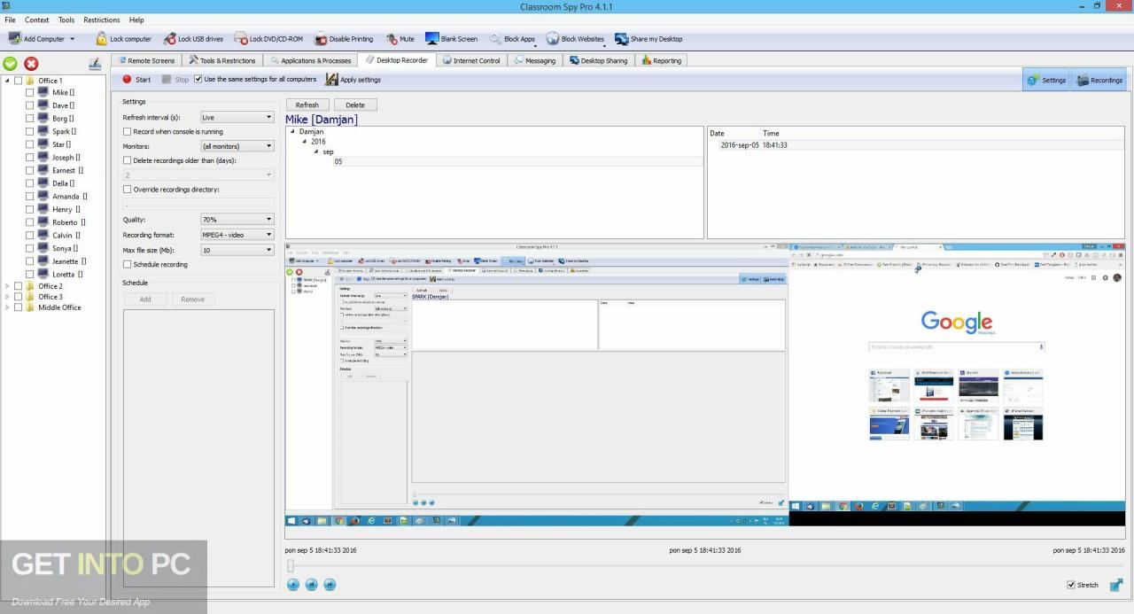Open the Max file size dropdown

pos(237,250)
